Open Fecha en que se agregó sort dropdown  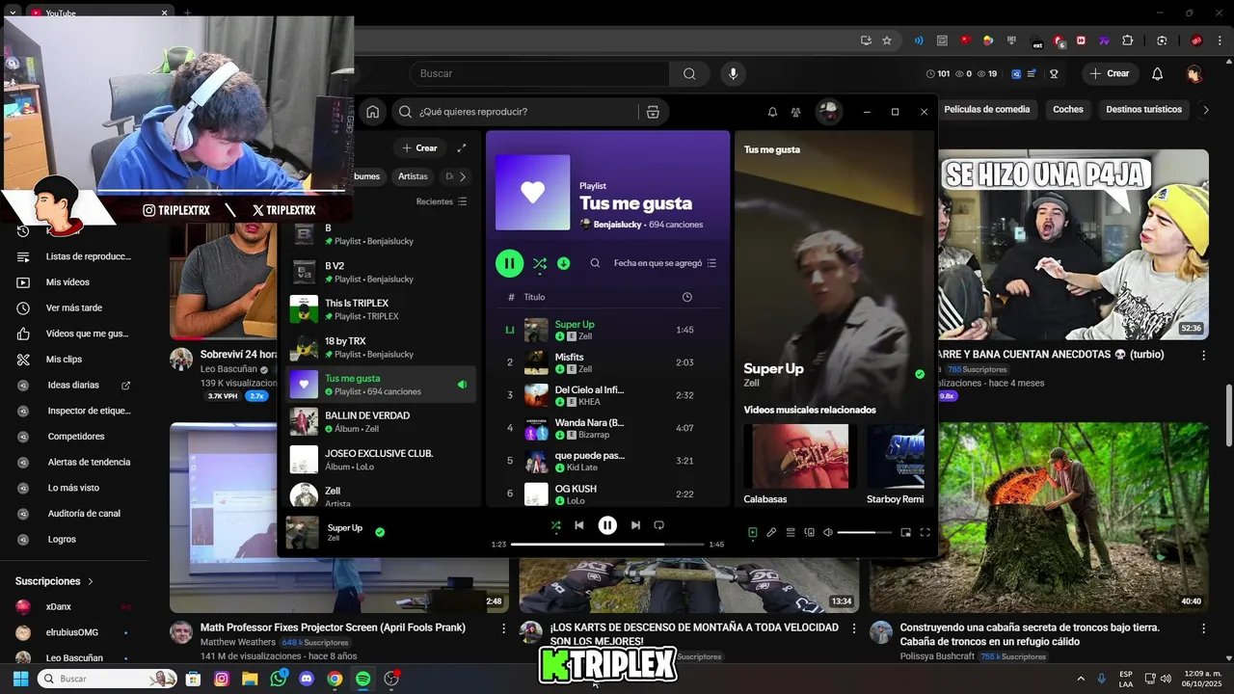[665, 263]
